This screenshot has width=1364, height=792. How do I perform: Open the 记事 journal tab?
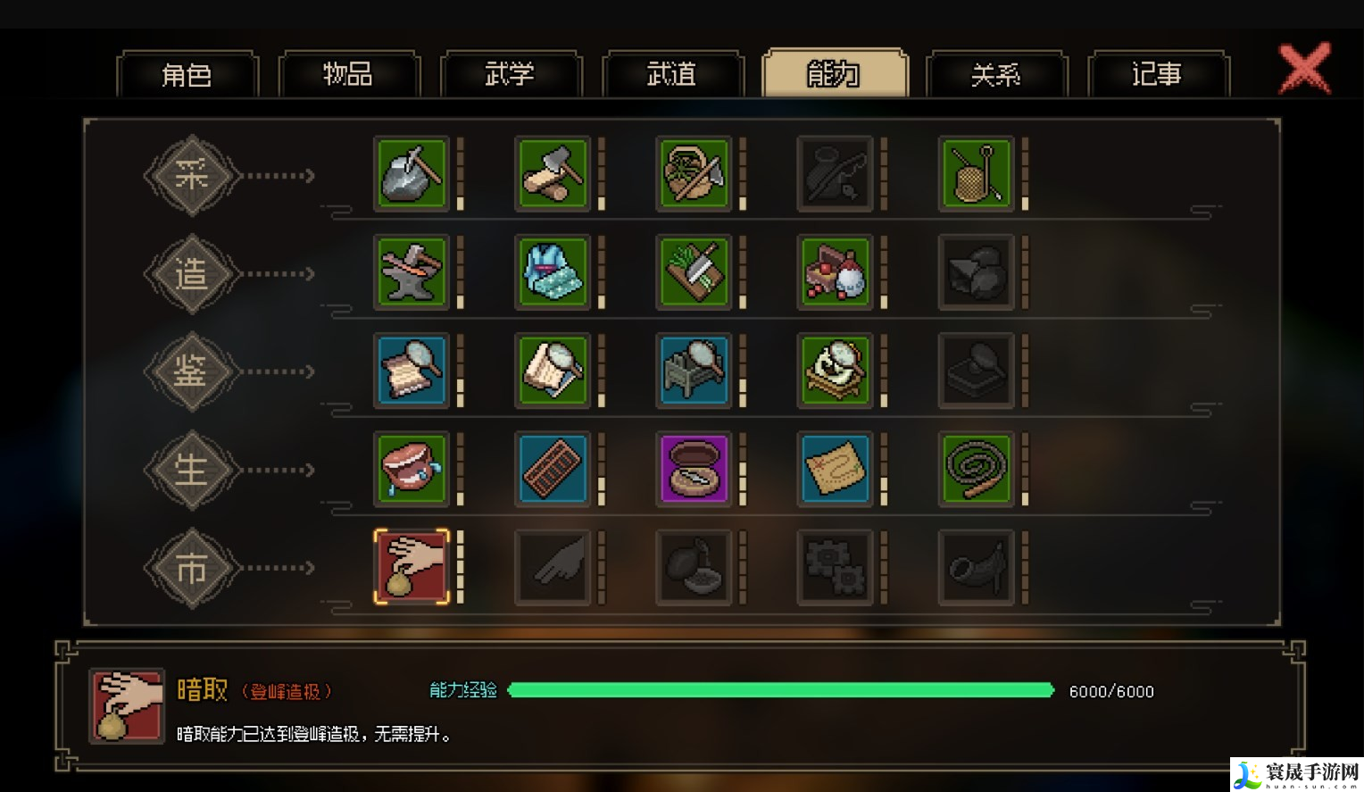[x=1158, y=74]
